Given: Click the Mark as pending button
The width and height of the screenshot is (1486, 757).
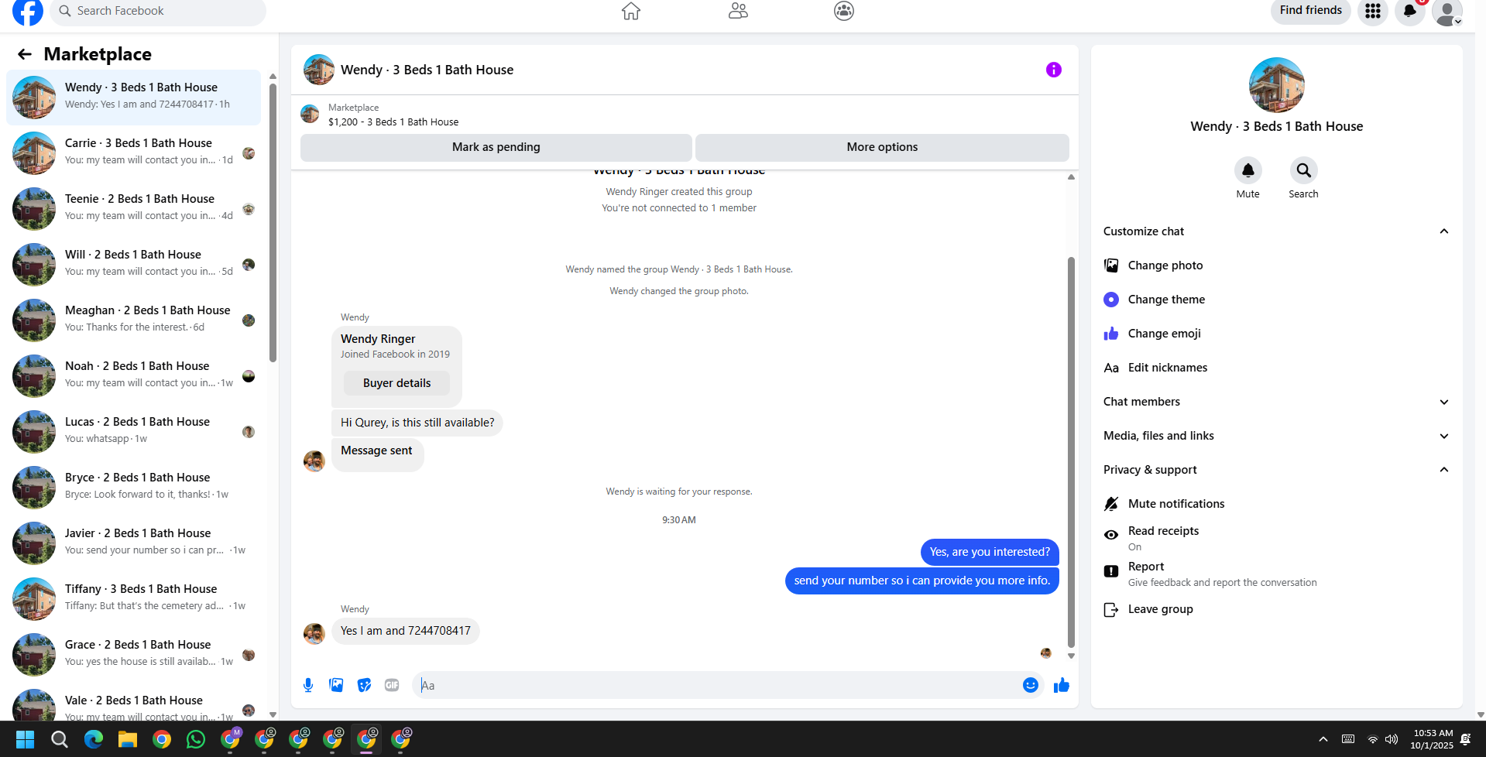Looking at the screenshot, I should point(496,147).
